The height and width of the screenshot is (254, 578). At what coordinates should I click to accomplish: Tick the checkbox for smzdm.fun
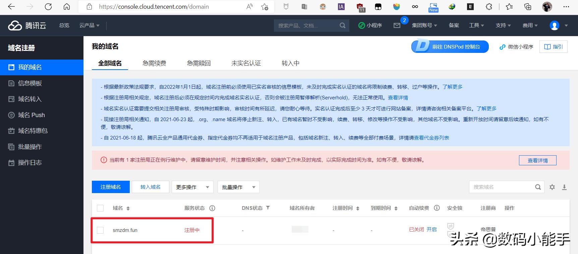click(100, 230)
